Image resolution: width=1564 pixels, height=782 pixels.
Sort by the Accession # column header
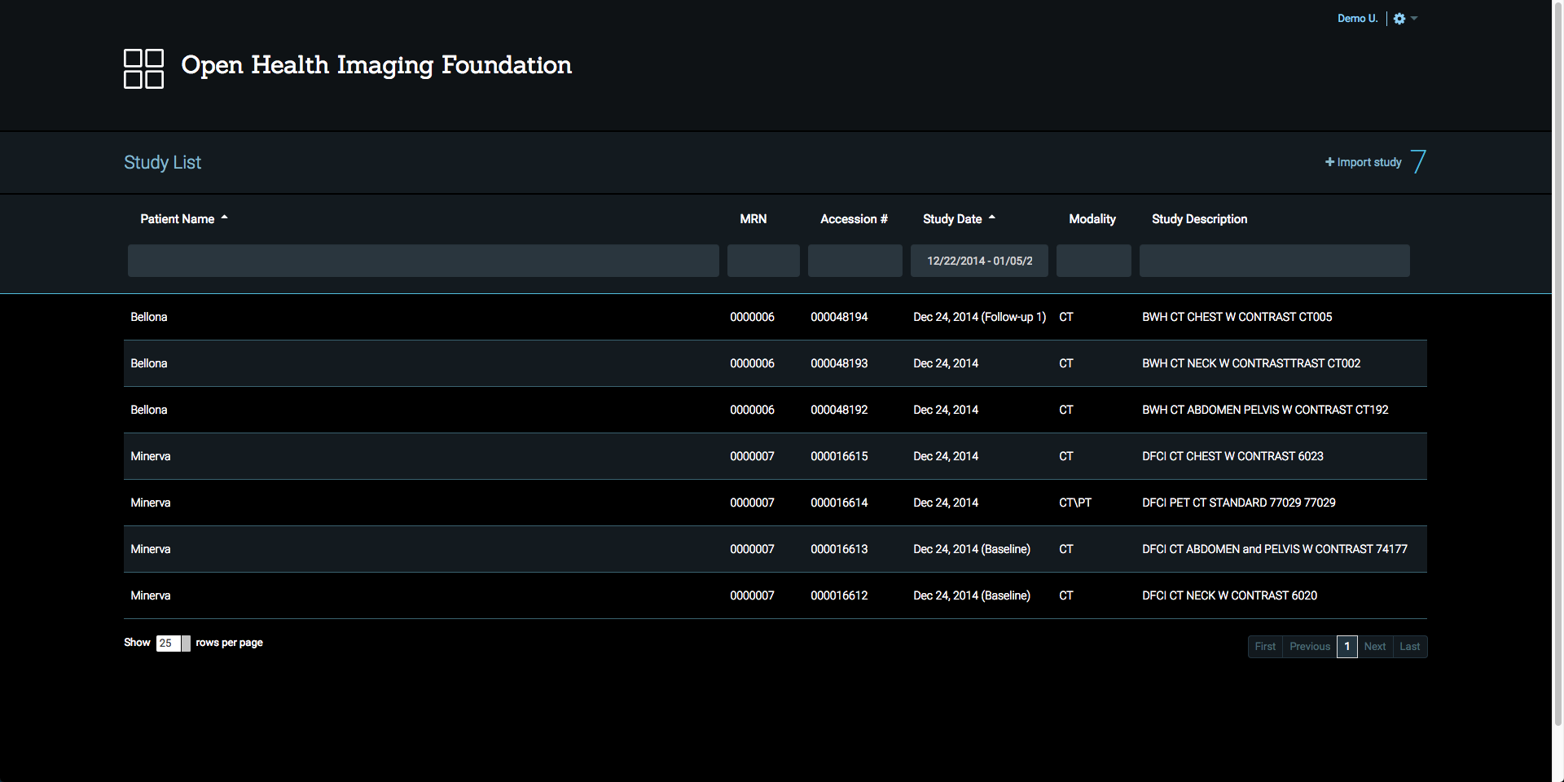(854, 219)
